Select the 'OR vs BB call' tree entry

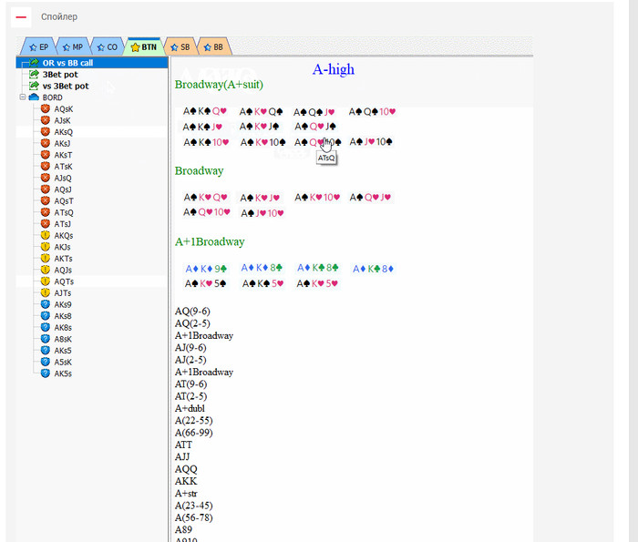(67, 63)
